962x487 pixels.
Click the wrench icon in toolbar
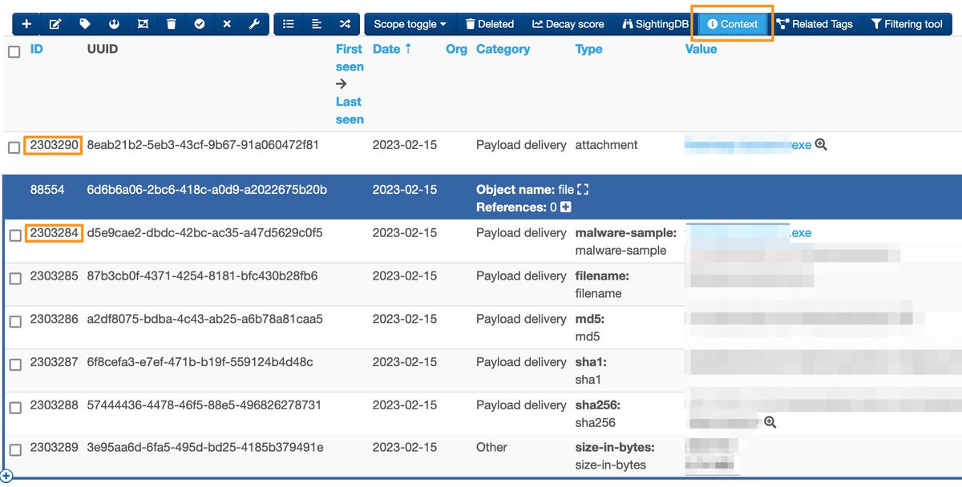[x=254, y=24]
